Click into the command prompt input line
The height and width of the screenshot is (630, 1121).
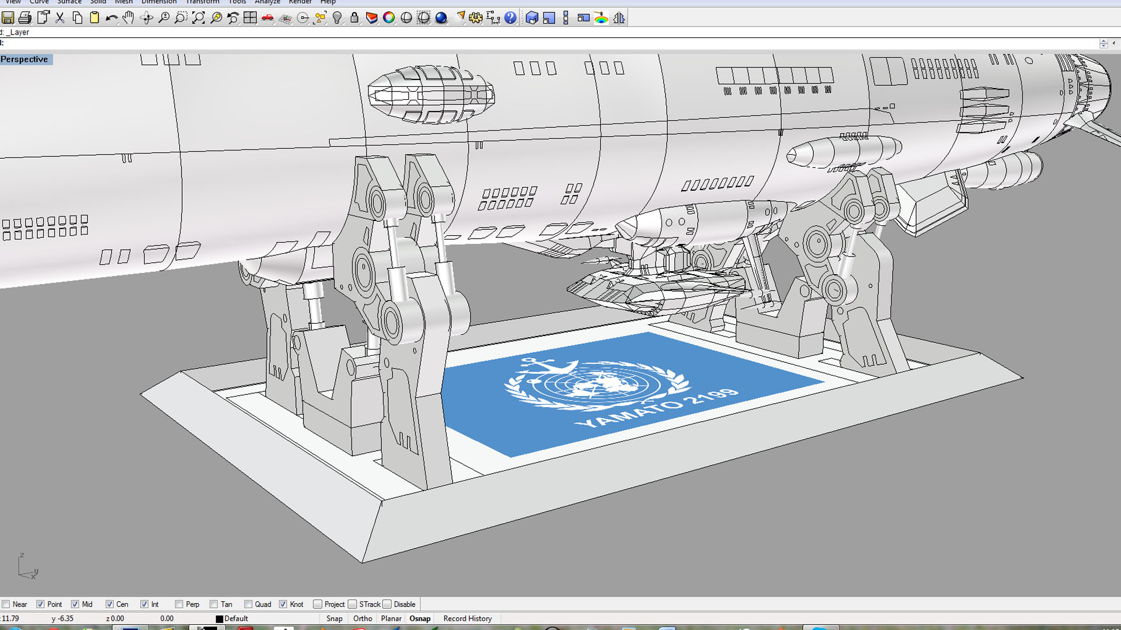pyautogui.click(x=549, y=43)
